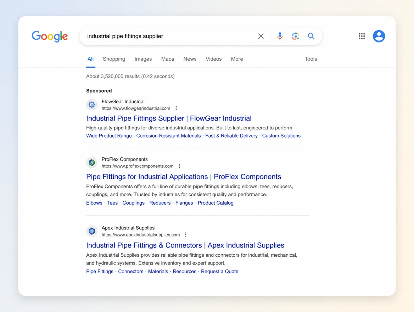Switch to the Shopping tab
Screen dimensions: 414x312
(x=114, y=59)
